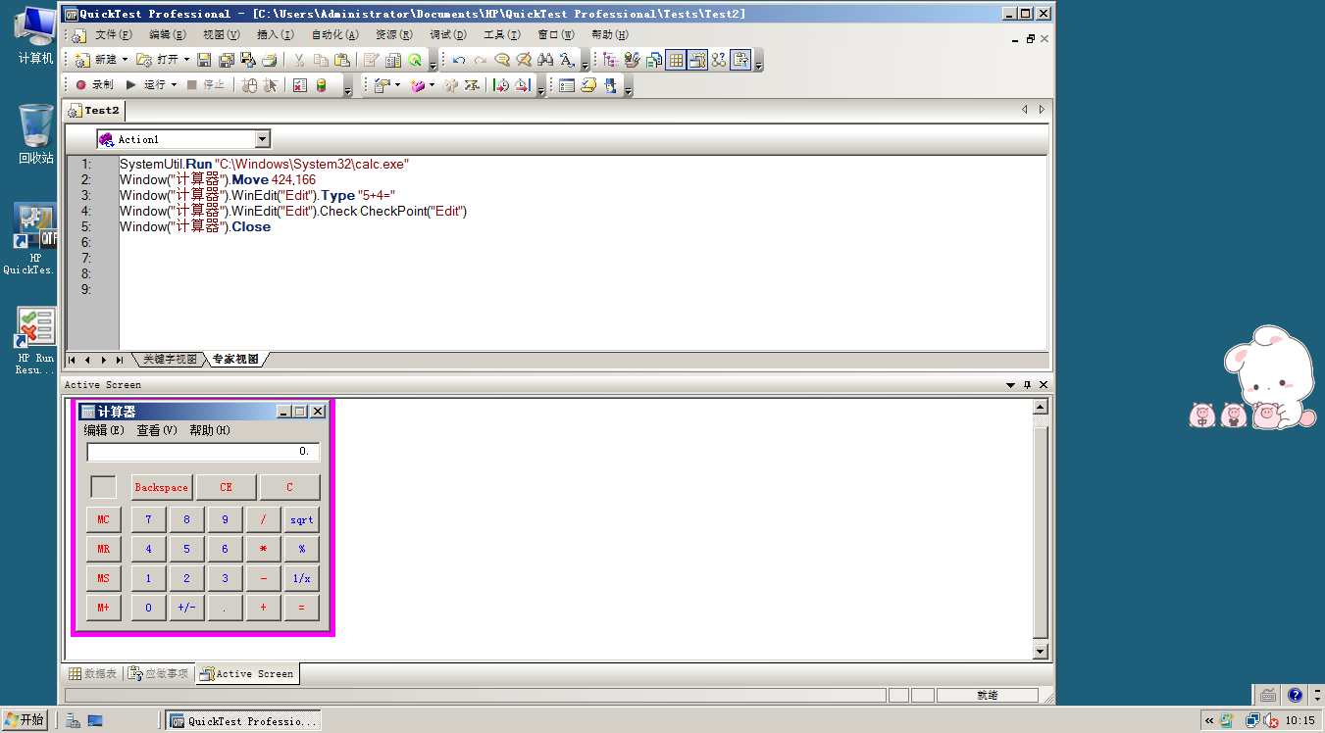1325x733 pixels.
Task: Click the analog recording mouse icon
Action: (249, 85)
